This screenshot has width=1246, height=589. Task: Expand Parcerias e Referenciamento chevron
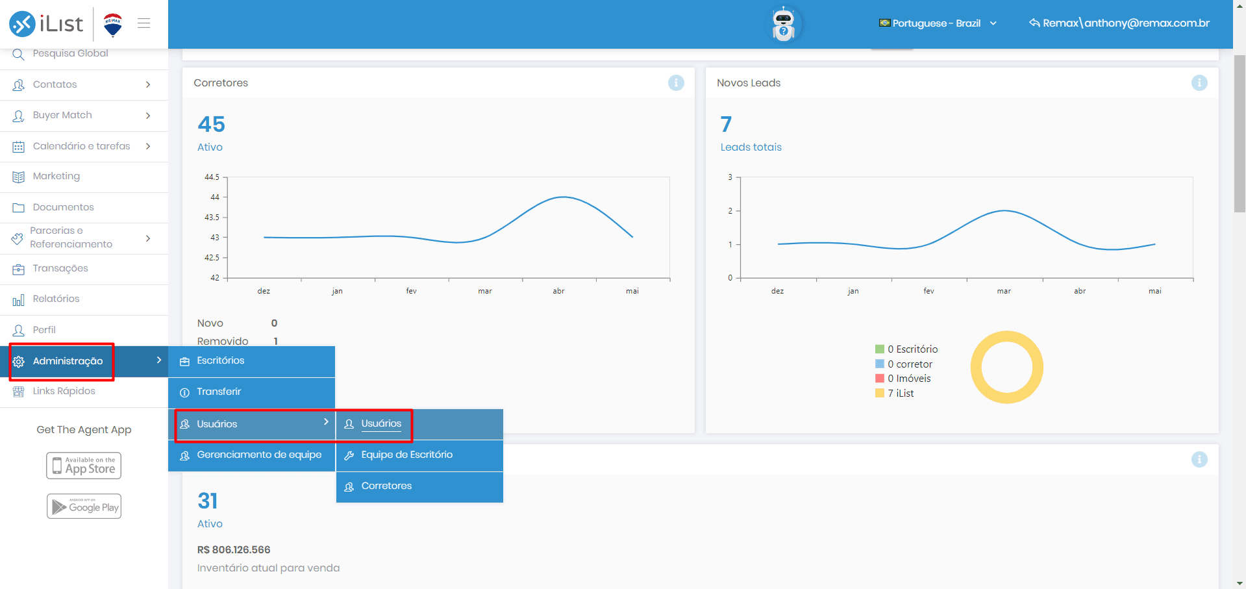(x=148, y=238)
